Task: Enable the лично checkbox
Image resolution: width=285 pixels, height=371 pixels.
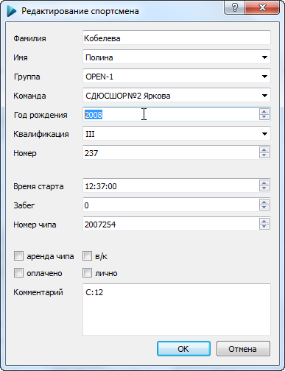Action: pyautogui.click(x=87, y=273)
